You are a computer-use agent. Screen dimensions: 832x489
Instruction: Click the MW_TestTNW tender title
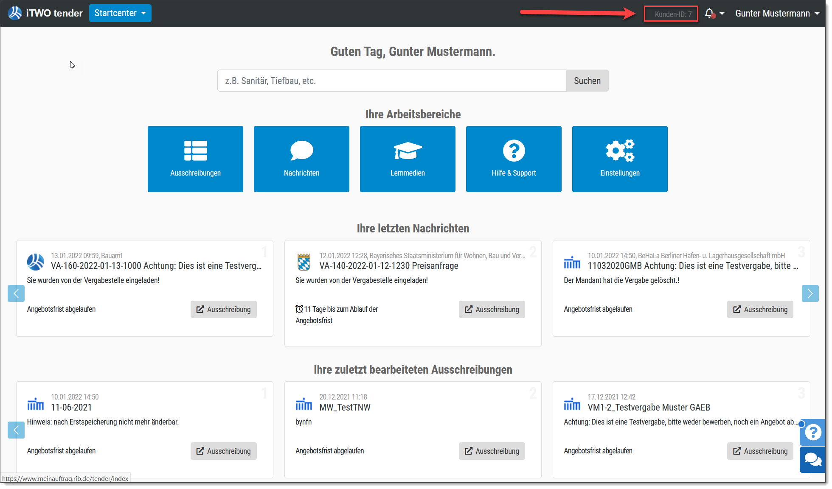(x=345, y=408)
